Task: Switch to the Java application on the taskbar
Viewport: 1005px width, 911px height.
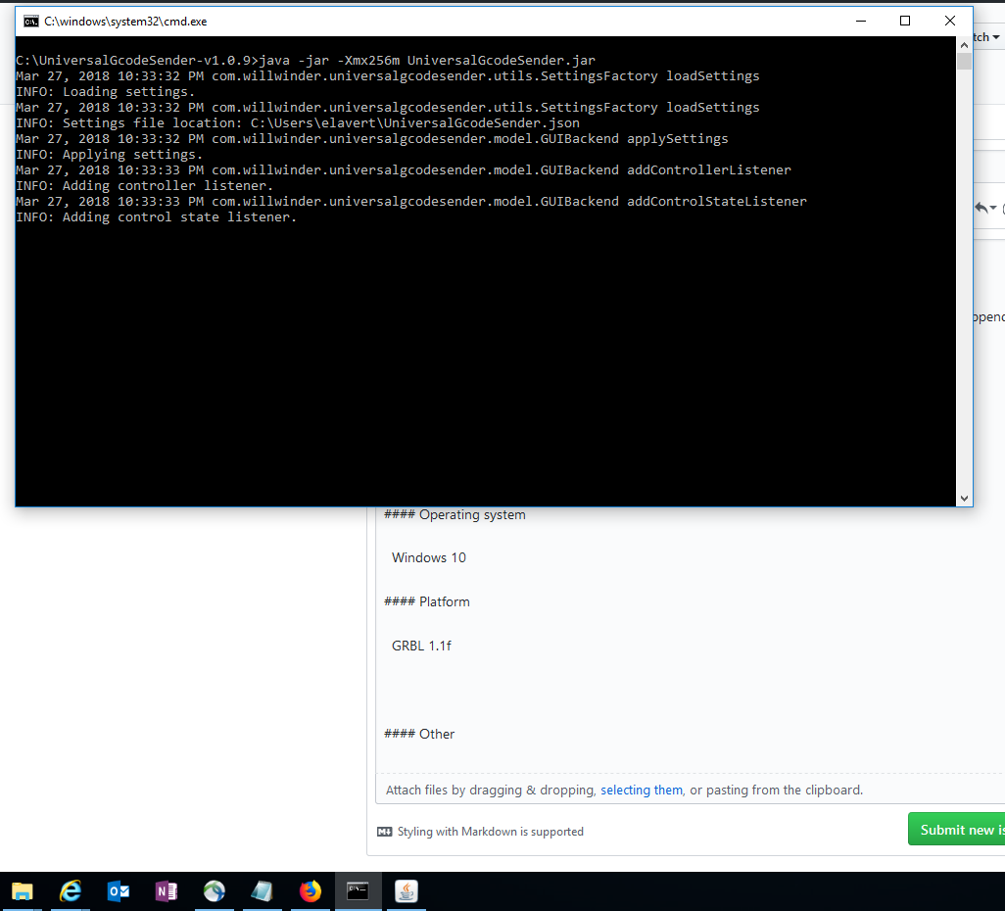Action: click(x=406, y=891)
